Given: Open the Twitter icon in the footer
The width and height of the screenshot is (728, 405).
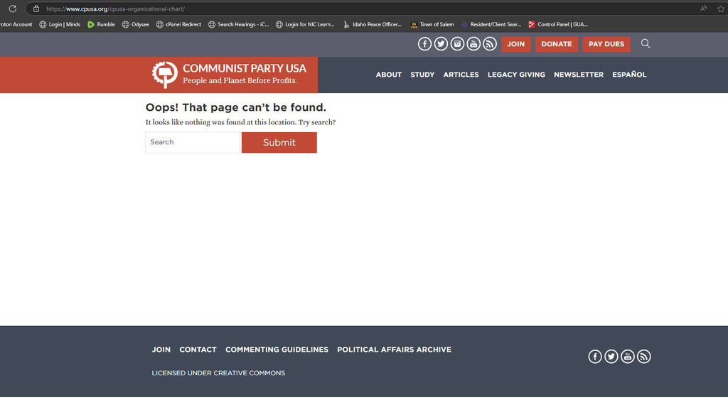Looking at the screenshot, I should point(611,356).
